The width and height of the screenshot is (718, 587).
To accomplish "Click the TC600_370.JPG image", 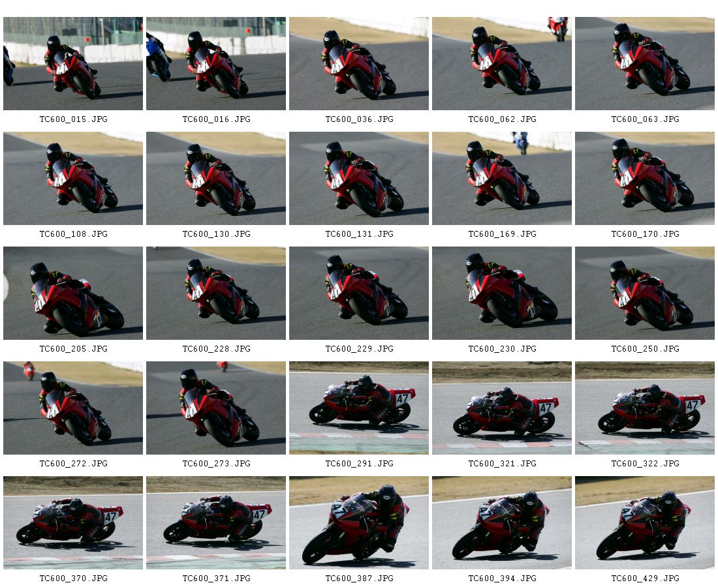I will [x=73, y=523].
